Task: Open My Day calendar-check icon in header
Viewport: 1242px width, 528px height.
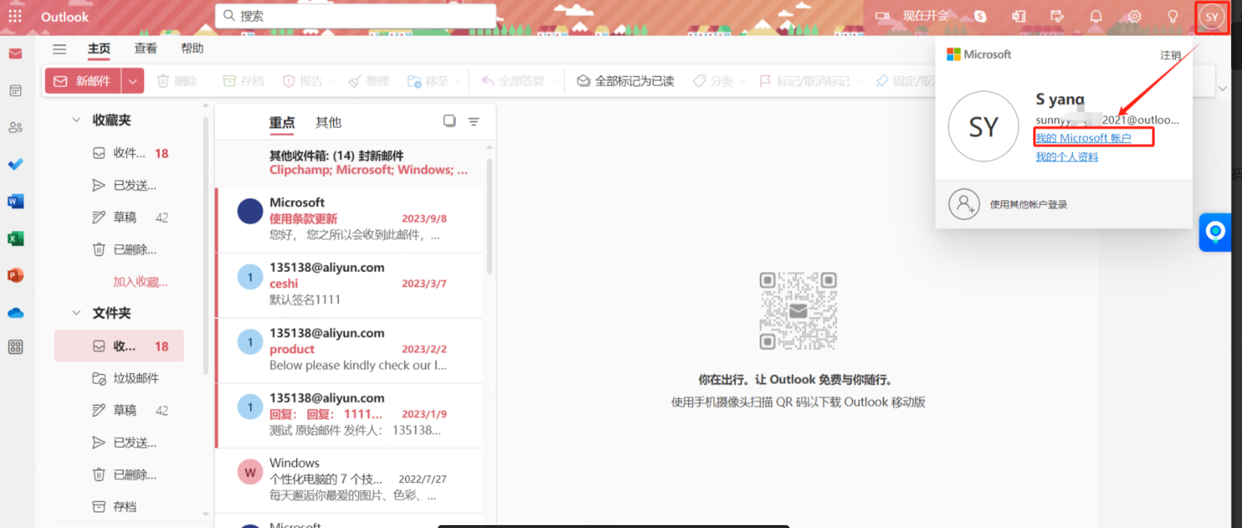Action: 1057,16
